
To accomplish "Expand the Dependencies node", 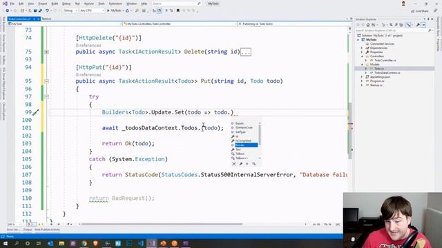I will pyautogui.click(x=362, y=48).
